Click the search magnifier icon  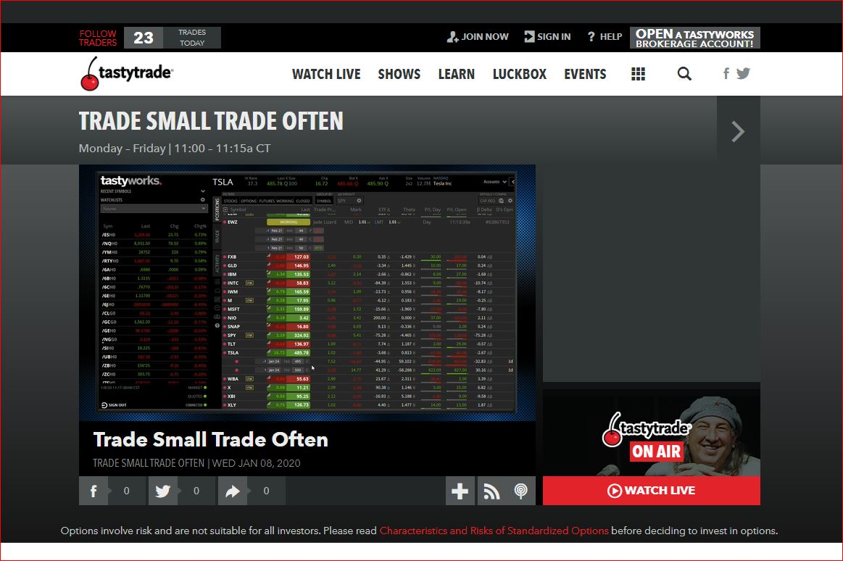[684, 74]
